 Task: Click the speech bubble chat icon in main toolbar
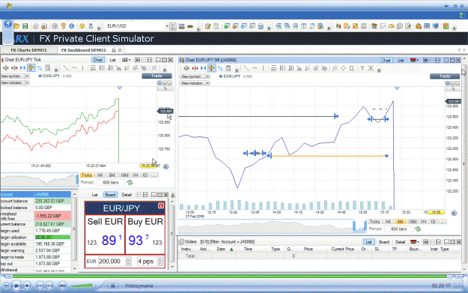click(383, 26)
